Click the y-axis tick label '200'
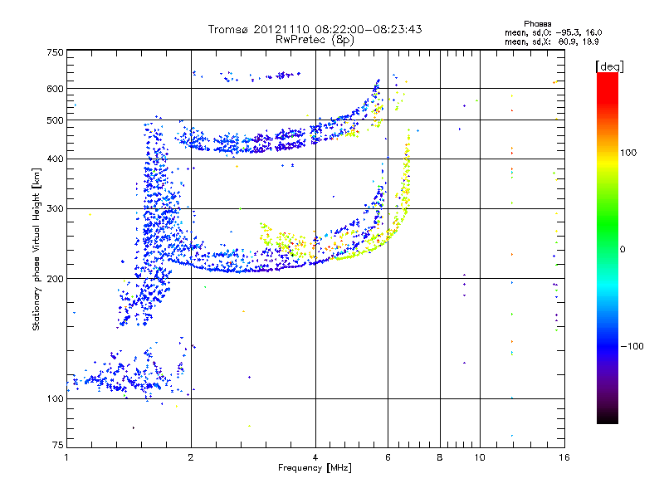 (x=55, y=279)
